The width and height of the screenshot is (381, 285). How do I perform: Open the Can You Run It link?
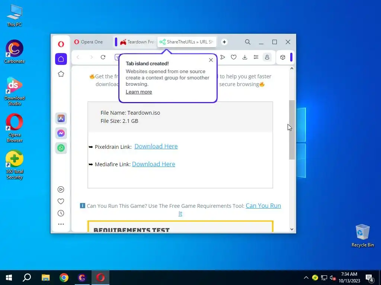(x=263, y=206)
